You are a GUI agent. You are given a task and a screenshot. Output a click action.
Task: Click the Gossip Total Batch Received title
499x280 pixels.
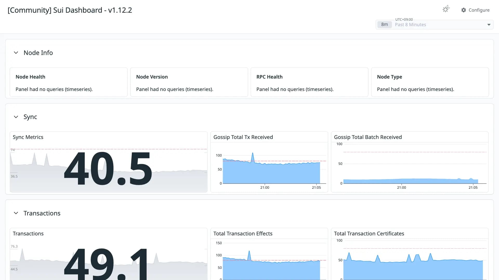pos(368,137)
